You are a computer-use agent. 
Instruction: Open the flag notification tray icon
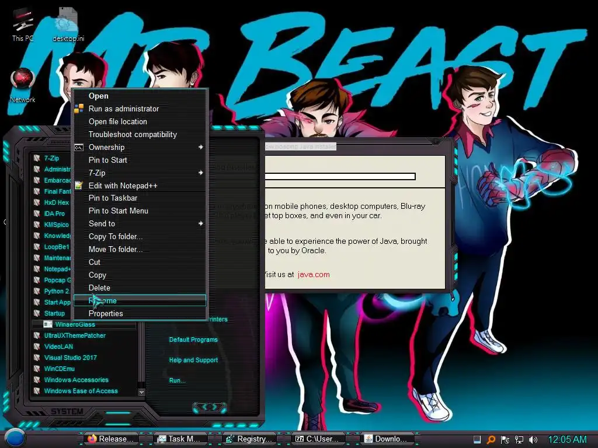click(505, 440)
